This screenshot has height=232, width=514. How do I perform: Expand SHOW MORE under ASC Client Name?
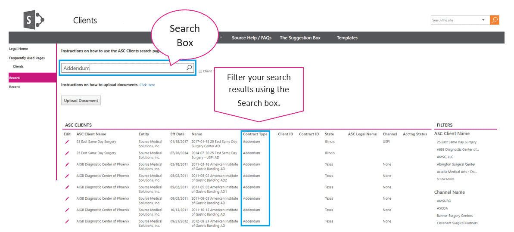tap(445, 179)
